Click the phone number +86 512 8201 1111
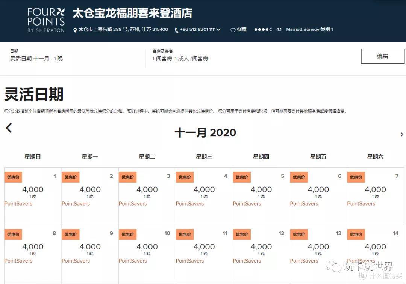Screen dimensions: 406x284 pos(198,30)
